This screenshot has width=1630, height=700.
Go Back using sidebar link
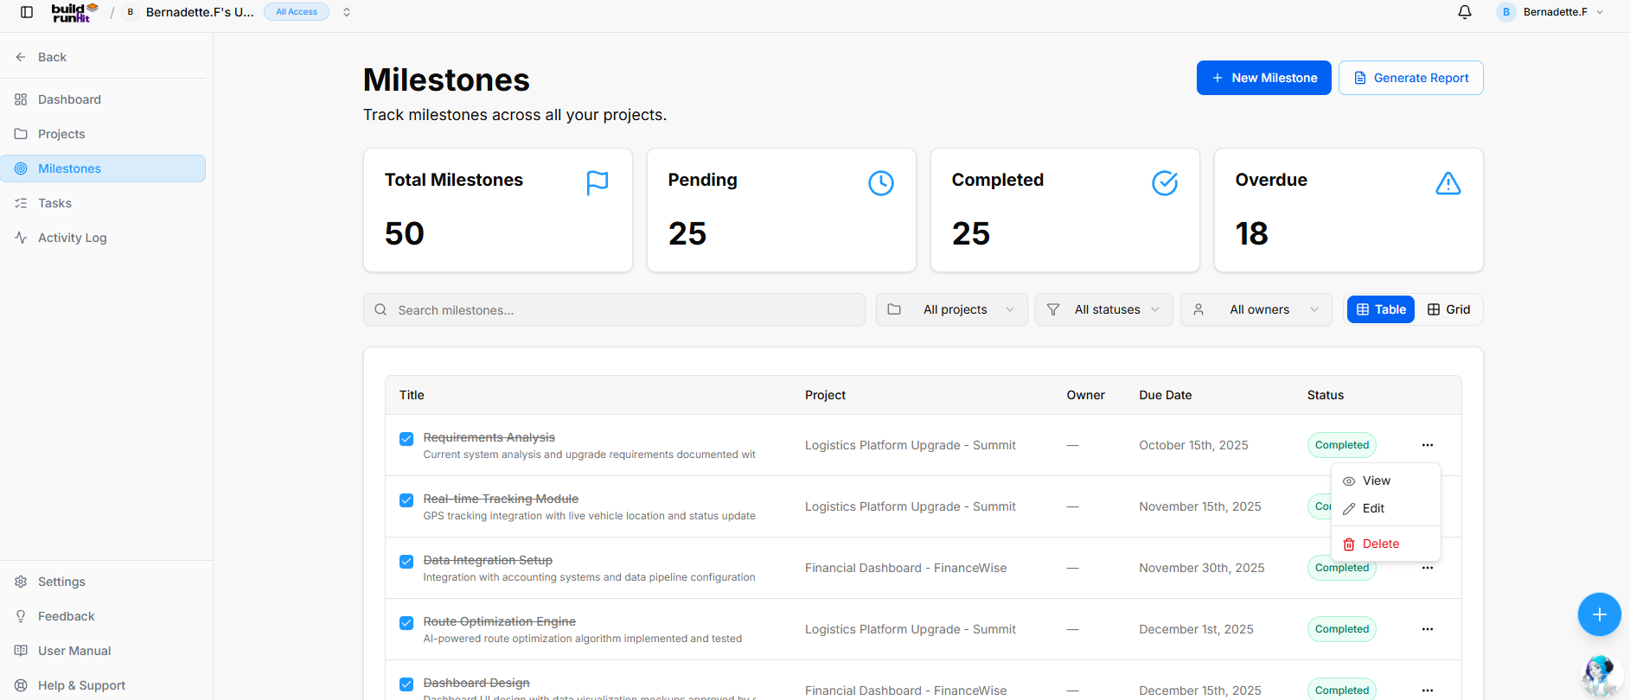[x=103, y=57]
